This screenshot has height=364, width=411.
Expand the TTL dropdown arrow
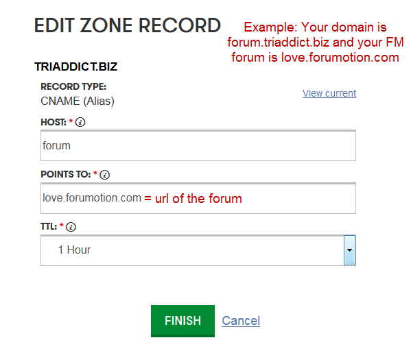click(x=349, y=250)
